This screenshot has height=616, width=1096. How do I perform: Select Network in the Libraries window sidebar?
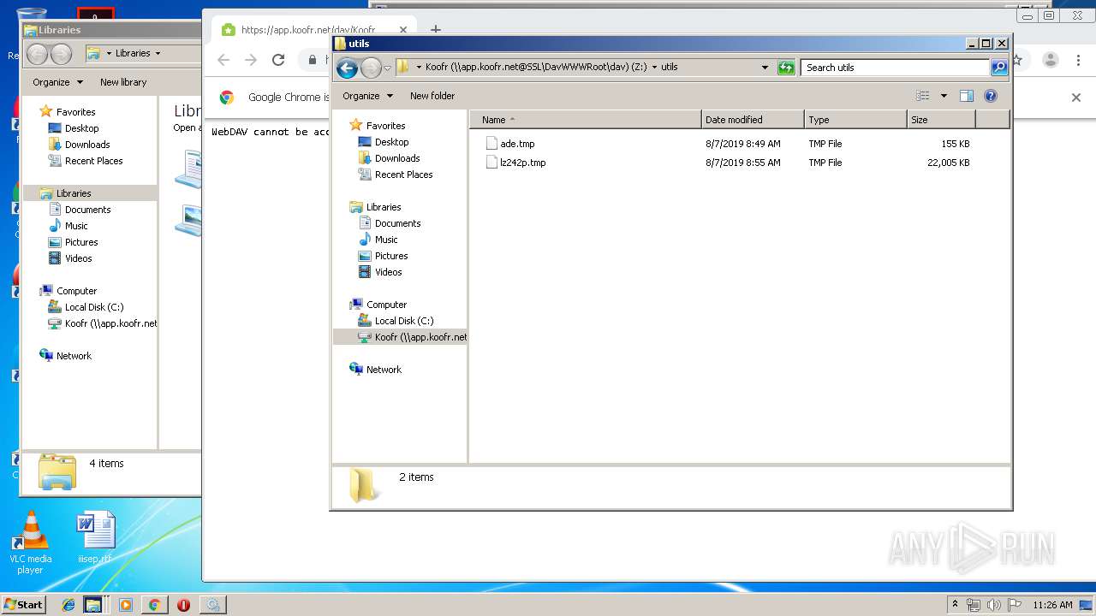(74, 356)
